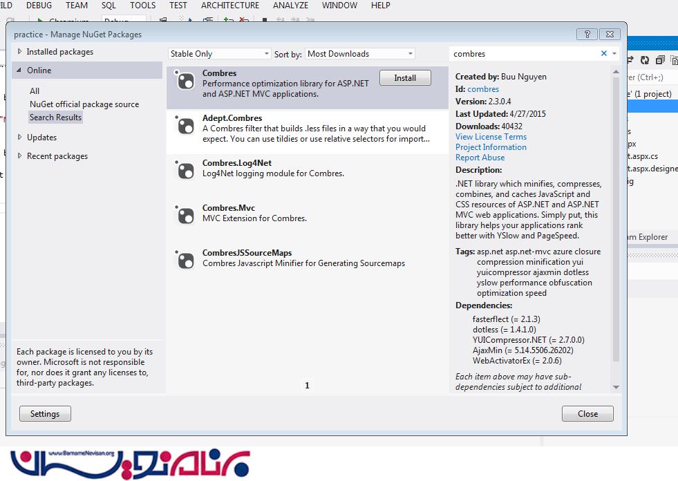Click the Solution Explorer collapse all icon
This screenshot has width=678, height=481.
coord(660,61)
